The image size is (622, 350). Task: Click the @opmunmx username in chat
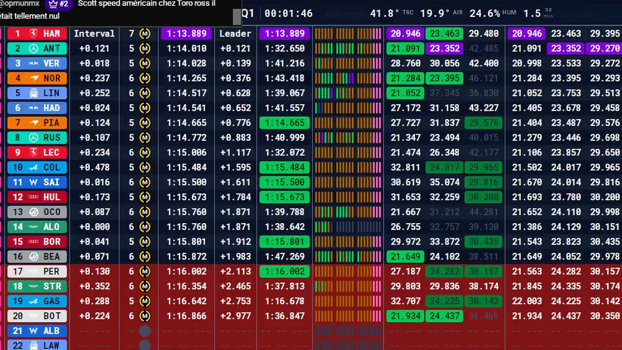19,4
